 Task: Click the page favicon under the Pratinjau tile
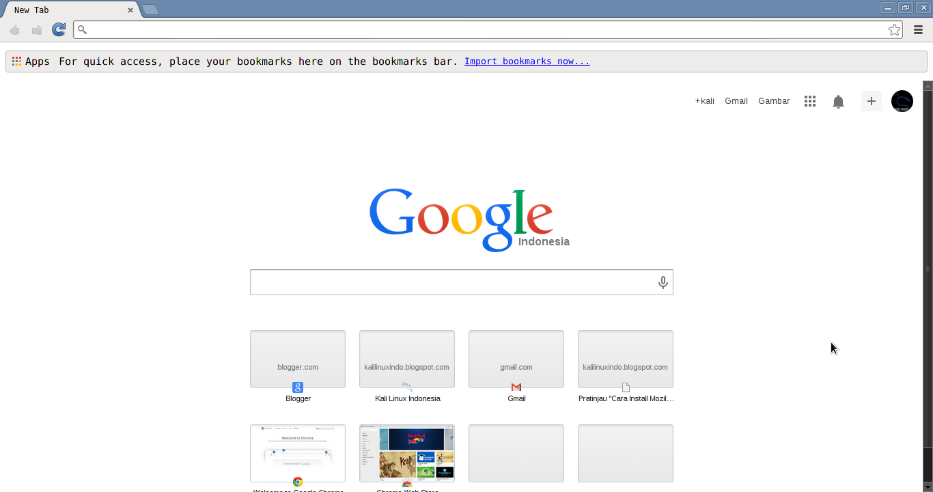(626, 387)
